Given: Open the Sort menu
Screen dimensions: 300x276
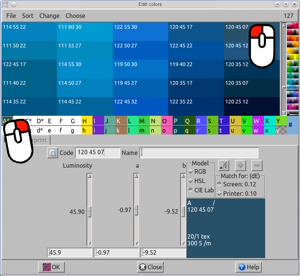Looking at the screenshot, I should click(28, 16).
